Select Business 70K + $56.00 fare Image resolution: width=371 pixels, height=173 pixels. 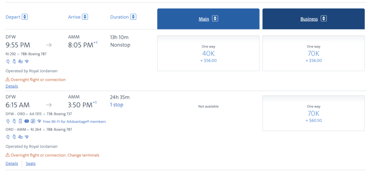point(314,53)
